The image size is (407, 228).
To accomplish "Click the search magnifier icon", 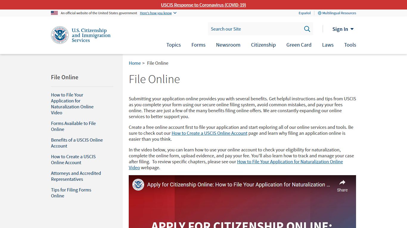I will tap(307, 29).
